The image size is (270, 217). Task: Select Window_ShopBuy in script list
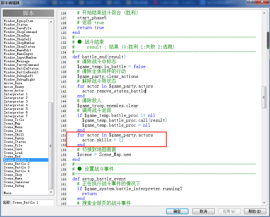(x=17, y=36)
